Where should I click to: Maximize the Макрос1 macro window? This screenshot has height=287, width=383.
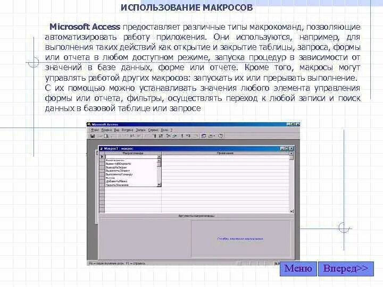tap(287, 148)
